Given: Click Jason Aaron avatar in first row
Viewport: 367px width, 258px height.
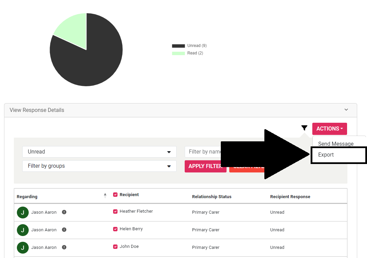Looking at the screenshot, I should 23,212.
